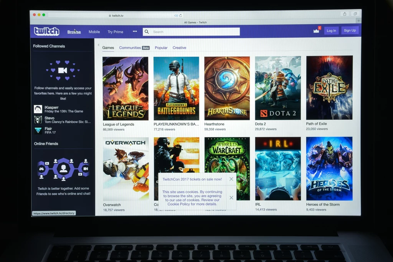Click the IRL title link
This screenshot has height=262, width=393.
pos(258,204)
